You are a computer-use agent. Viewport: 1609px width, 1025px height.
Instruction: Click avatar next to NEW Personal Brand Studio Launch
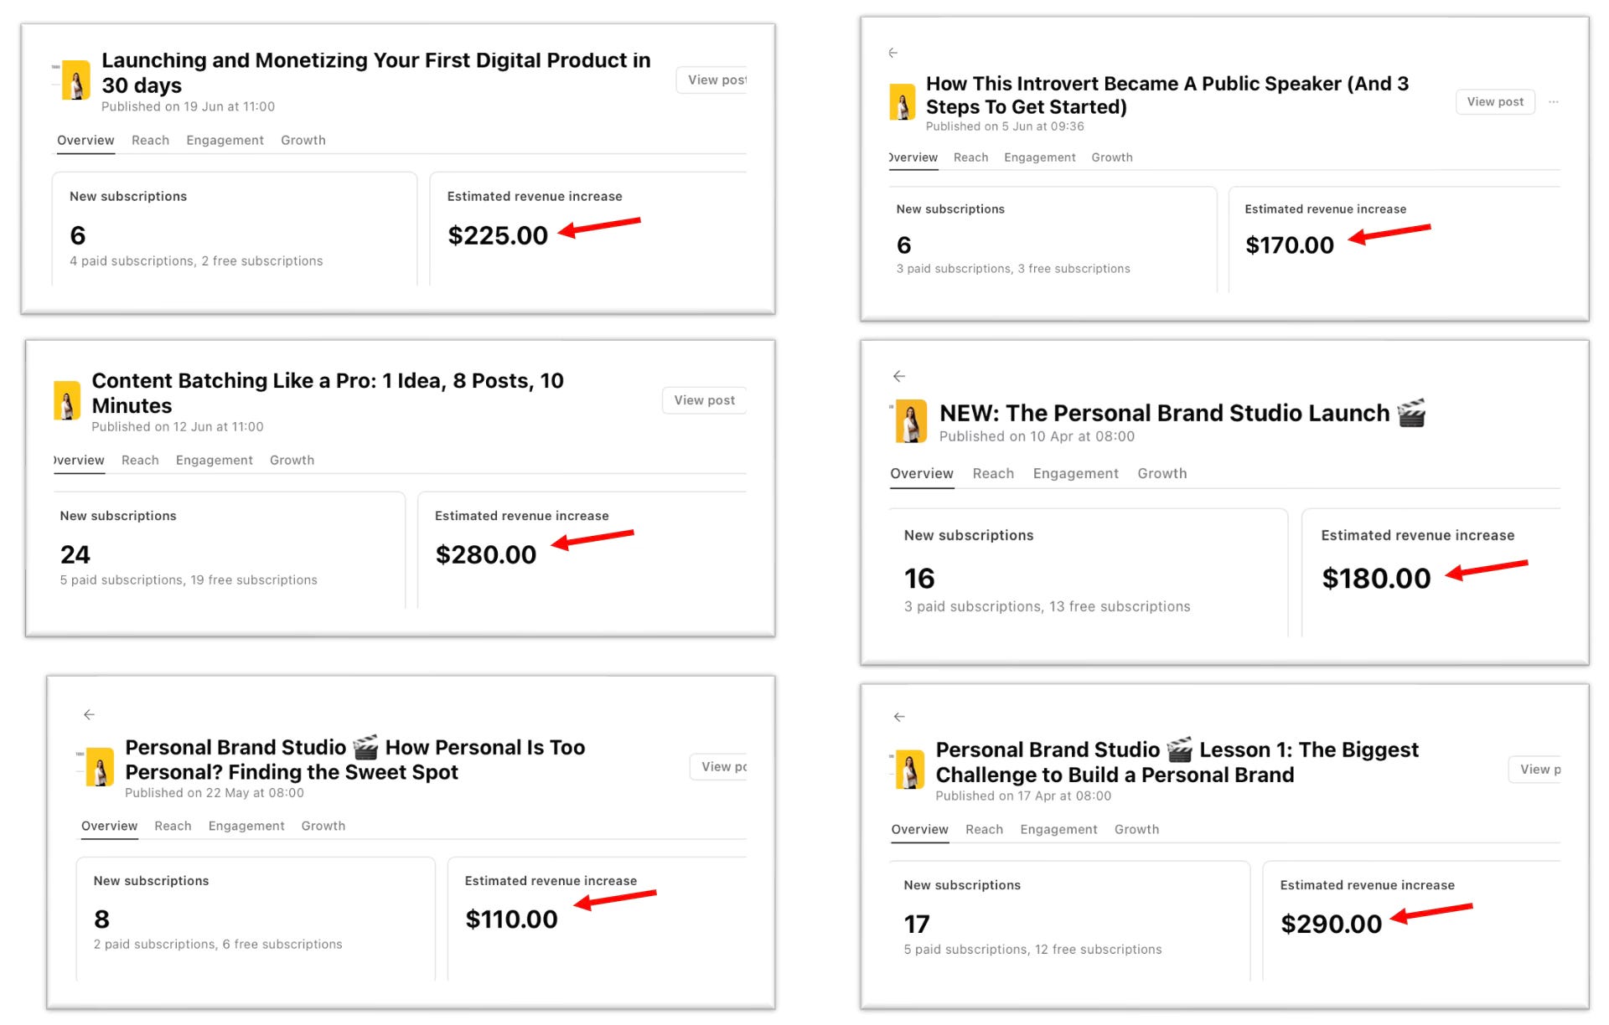pos(911,421)
